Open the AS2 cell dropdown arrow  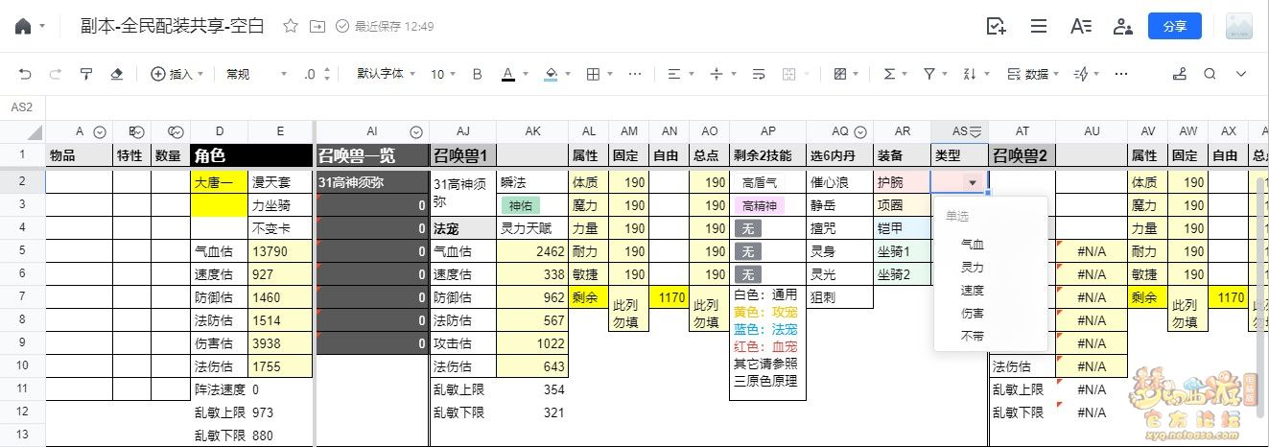[973, 181]
